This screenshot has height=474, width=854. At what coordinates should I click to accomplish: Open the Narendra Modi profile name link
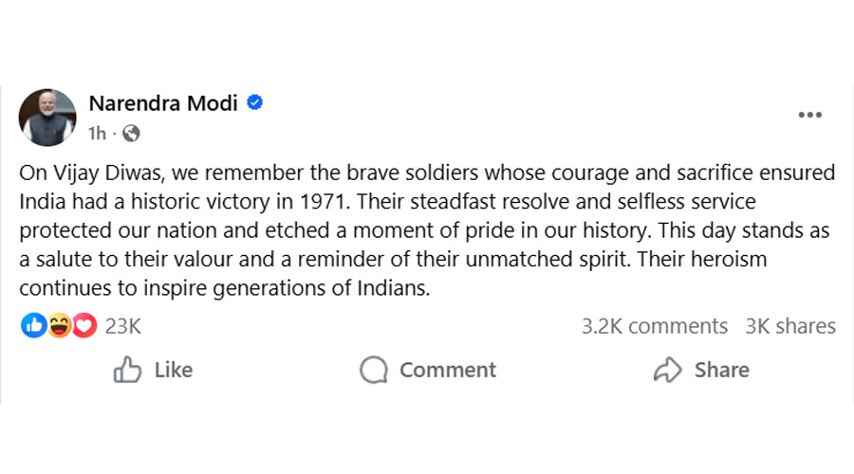click(x=162, y=103)
